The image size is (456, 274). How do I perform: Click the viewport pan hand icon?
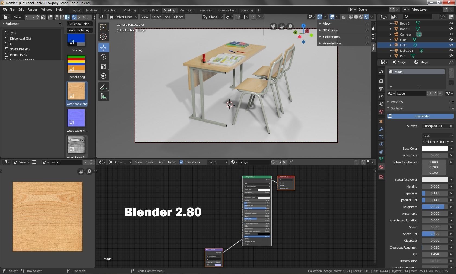pyautogui.click(x=282, y=27)
